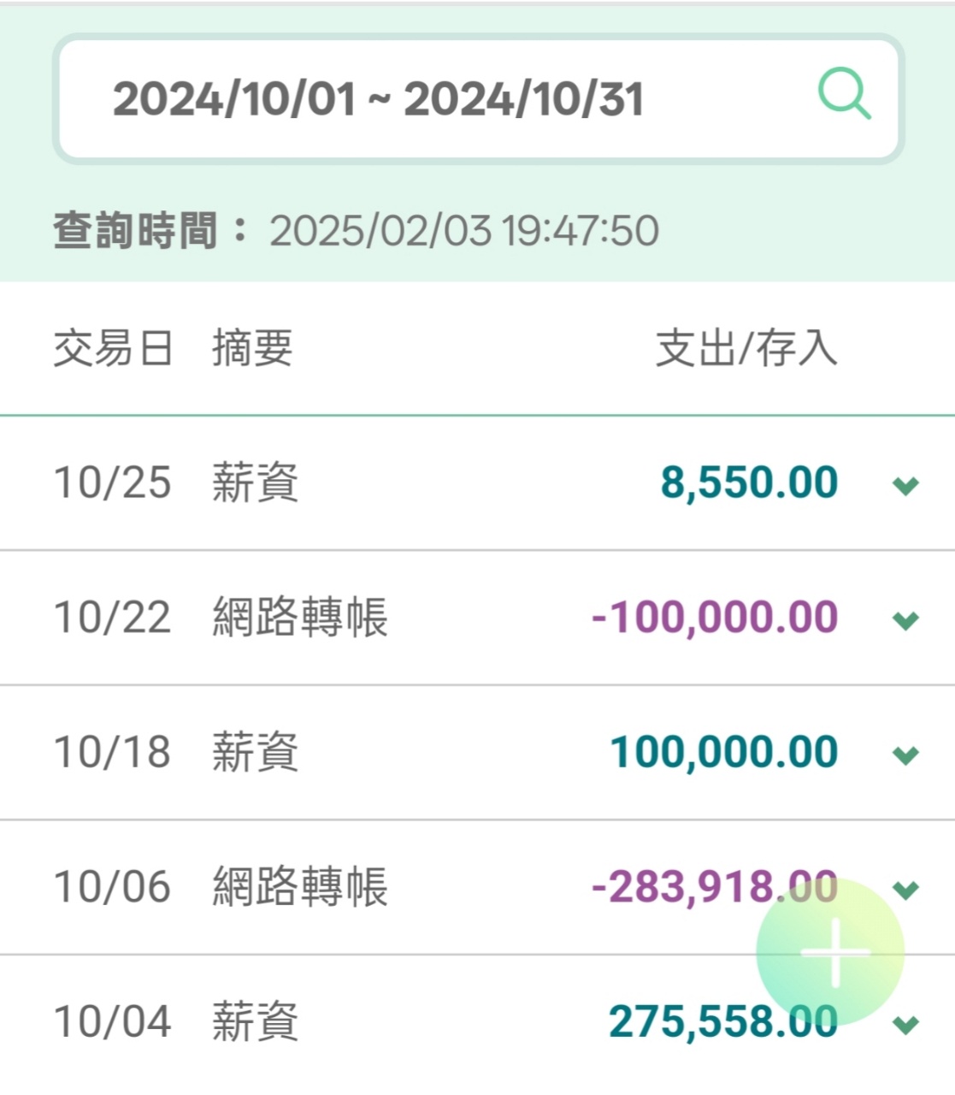
Task: Click the date range 2024/10/01 ~ 2024/10/31 field
Action: click(378, 99)
